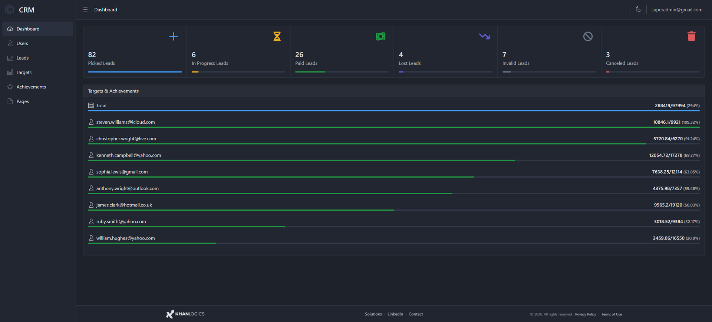Click the Paid Leads progress bar
The image size is (712, 322).
pyautogui.click(x=342, y=72)
